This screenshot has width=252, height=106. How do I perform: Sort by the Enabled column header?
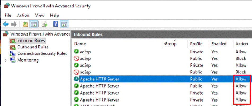point(219,44)
